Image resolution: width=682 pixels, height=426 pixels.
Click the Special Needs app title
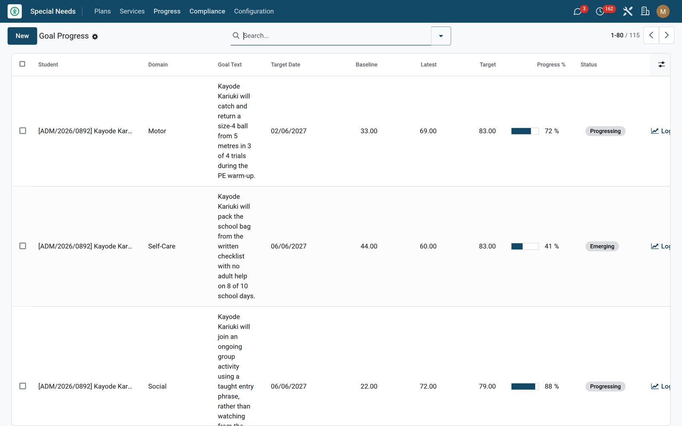point(53,11)
